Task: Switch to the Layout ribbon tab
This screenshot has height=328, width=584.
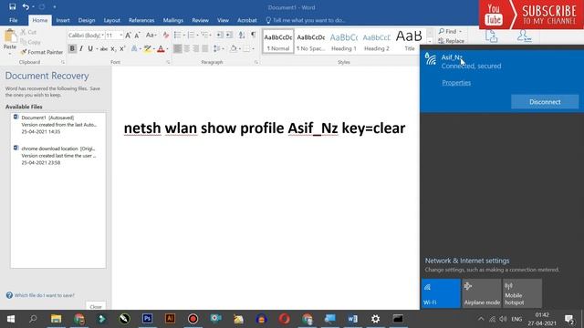Action: tap(111, 20)
